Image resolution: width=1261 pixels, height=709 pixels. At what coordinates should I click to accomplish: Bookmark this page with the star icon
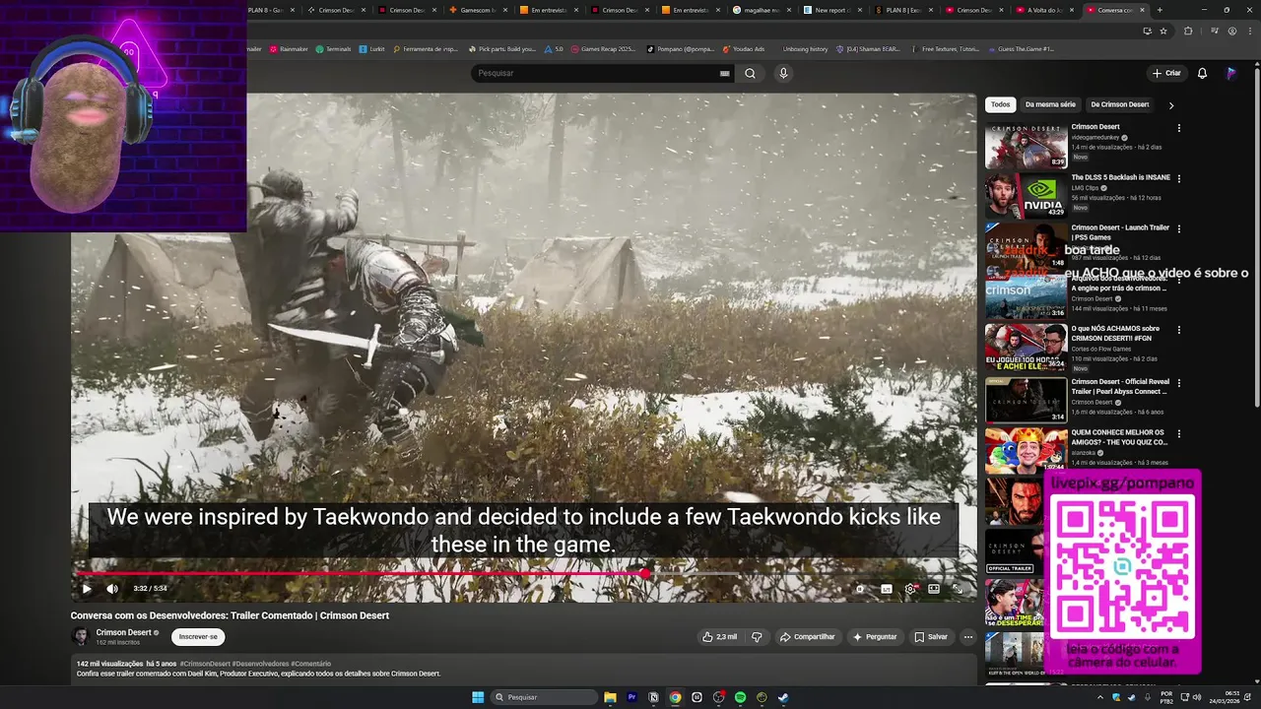coord(1162,31)
